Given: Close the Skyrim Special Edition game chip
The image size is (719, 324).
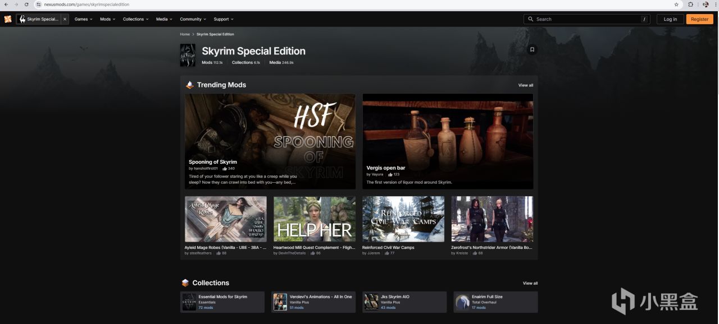Looking at the screenshot, I should (x=65, y=19).
